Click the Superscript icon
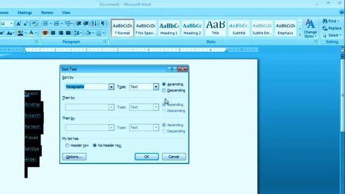The width and height of the screenshot is (345, 194). pyautogui.click(x=2, y=33)
